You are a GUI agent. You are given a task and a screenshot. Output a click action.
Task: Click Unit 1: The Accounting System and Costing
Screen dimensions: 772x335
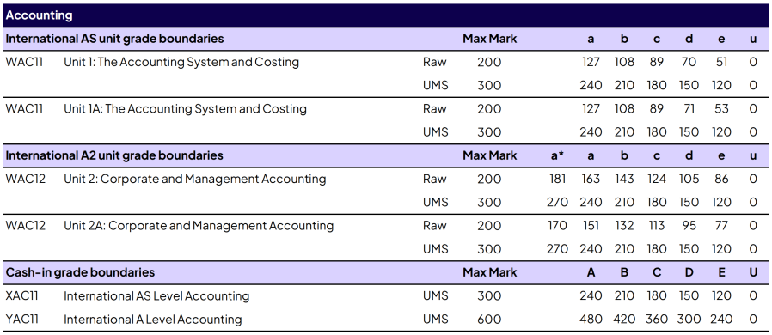point(181,62)
